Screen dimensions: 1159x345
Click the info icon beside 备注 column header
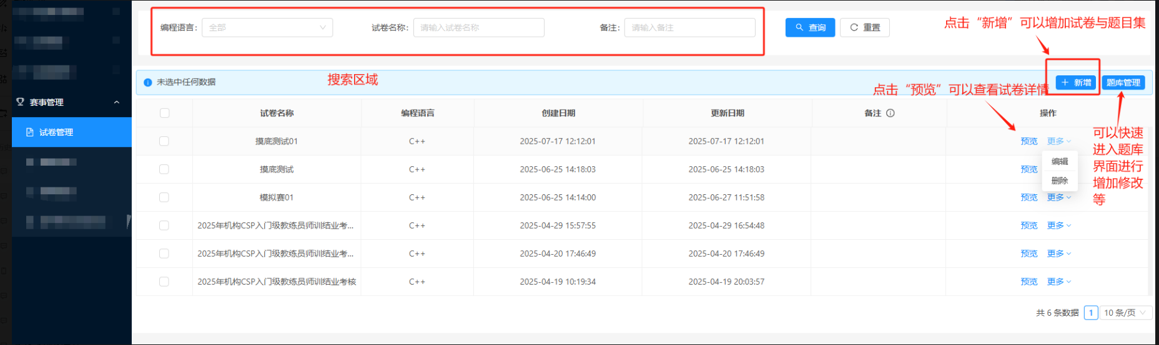pos(890,113)
